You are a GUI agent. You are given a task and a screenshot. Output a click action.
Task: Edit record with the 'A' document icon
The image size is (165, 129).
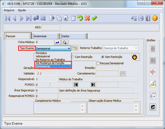tap(66, 18)
